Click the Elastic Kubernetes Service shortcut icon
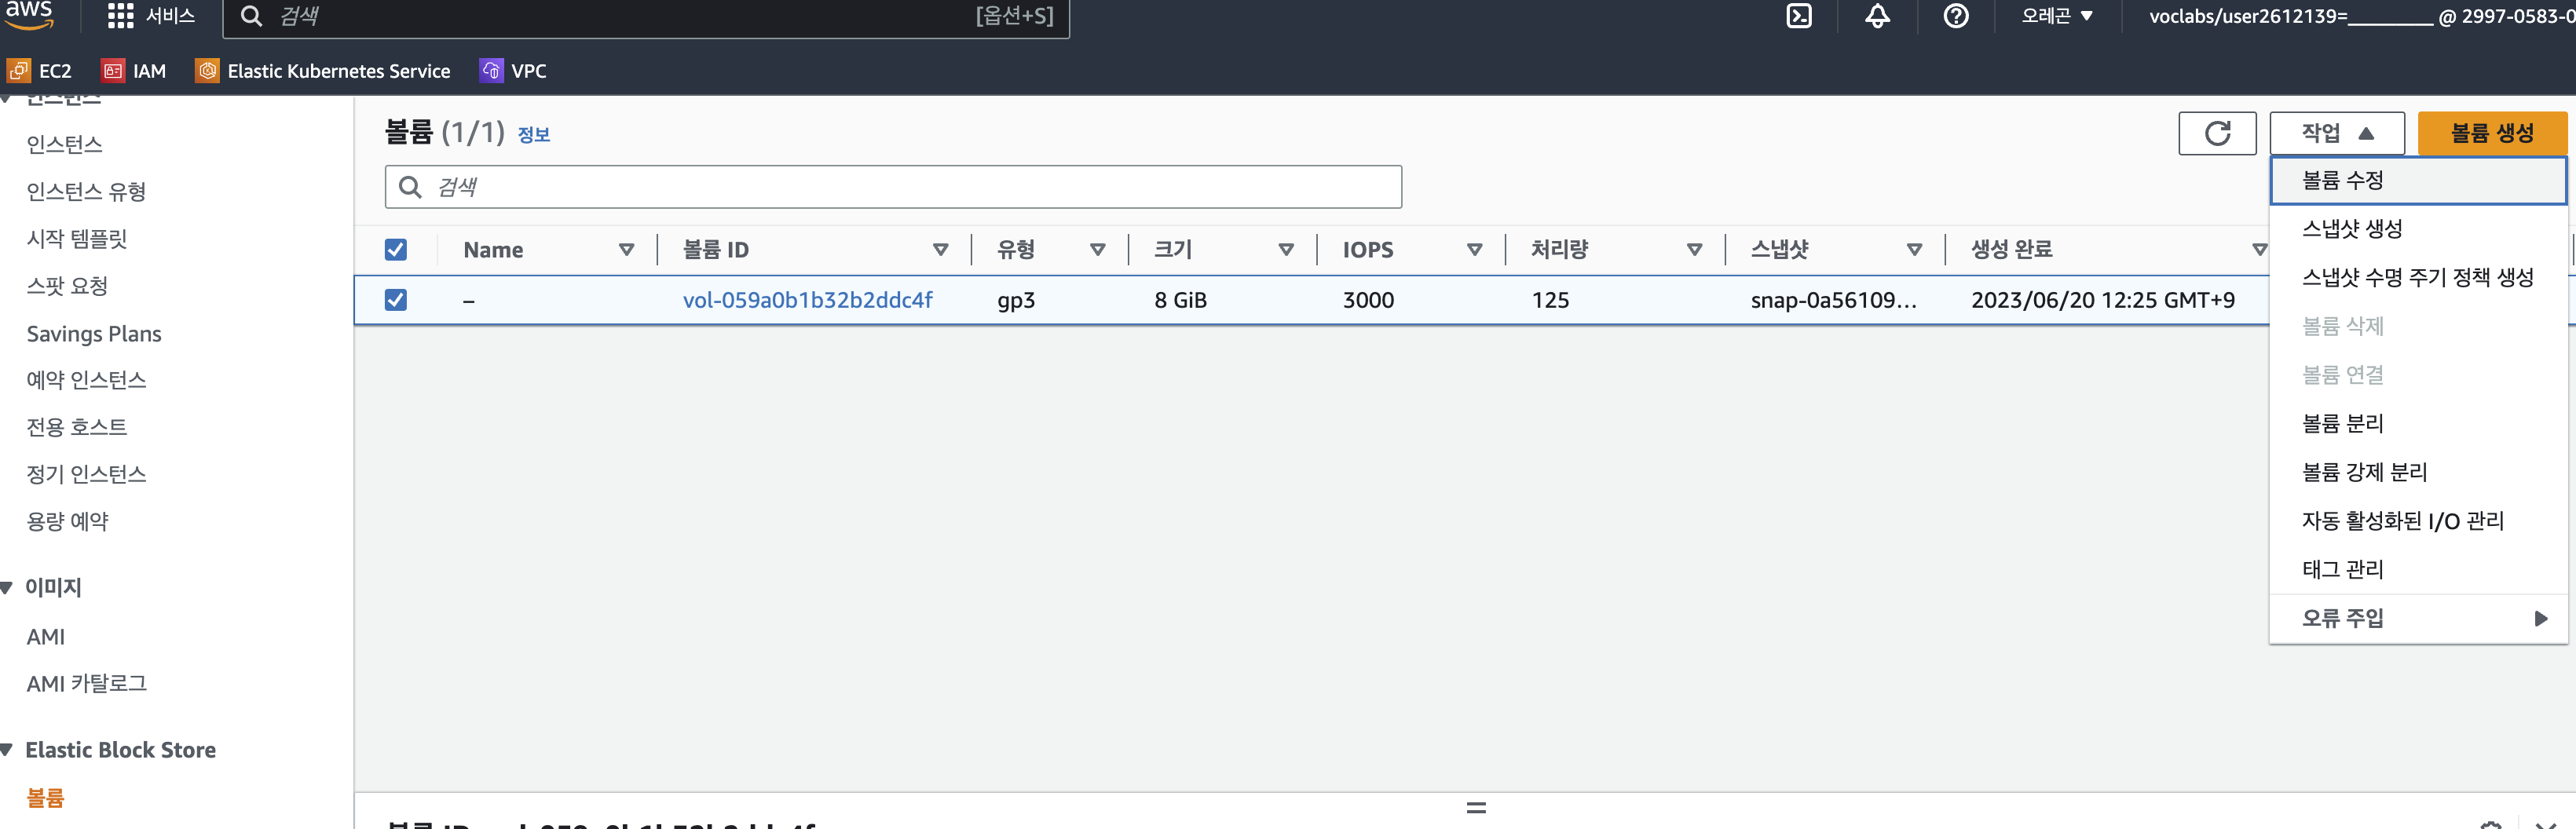 [x=207, y=71]
